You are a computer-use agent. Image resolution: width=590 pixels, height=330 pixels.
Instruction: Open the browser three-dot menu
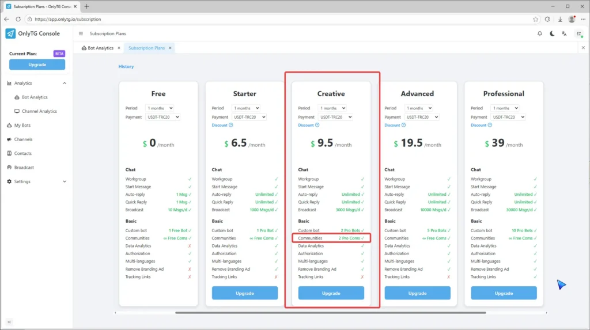coord(583,19)
